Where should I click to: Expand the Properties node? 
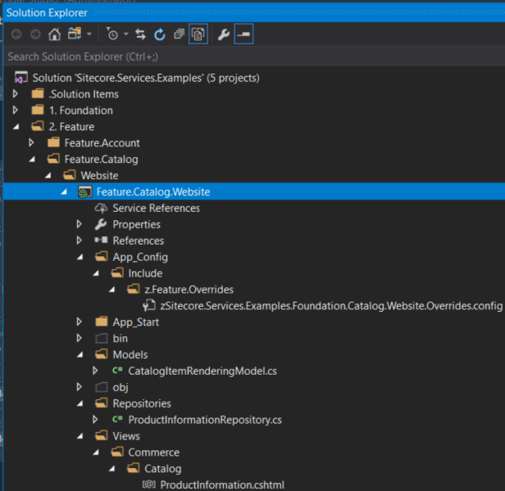(x=80, y=224)
